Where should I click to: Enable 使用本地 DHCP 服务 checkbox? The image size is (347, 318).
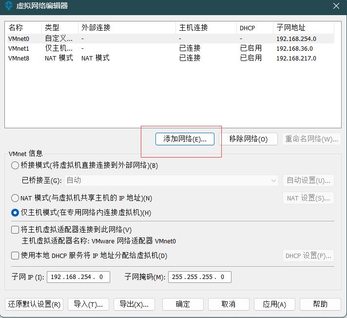15,256
